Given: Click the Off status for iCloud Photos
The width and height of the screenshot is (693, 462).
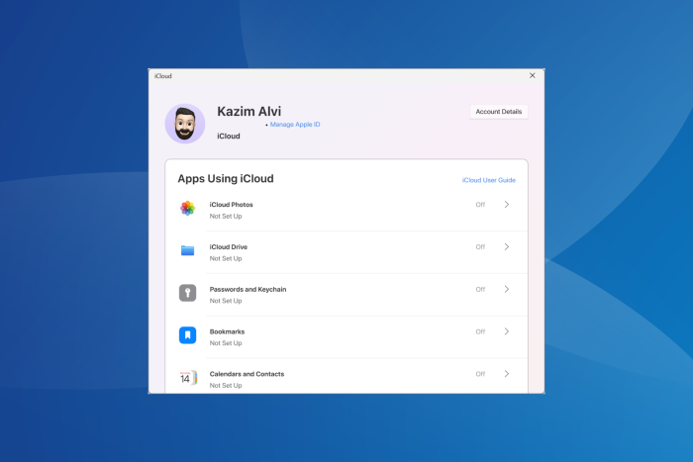Looking at the screenshot, I should (x=480, y=205).
